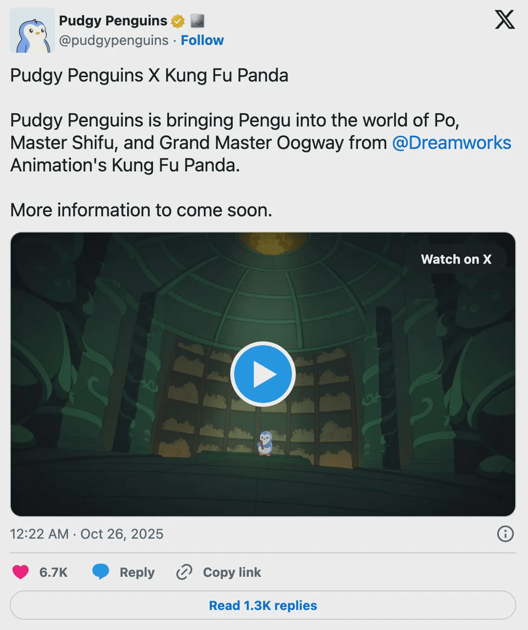Click the @pudgypenguins handle
The image size is (528, 630).
114,40
